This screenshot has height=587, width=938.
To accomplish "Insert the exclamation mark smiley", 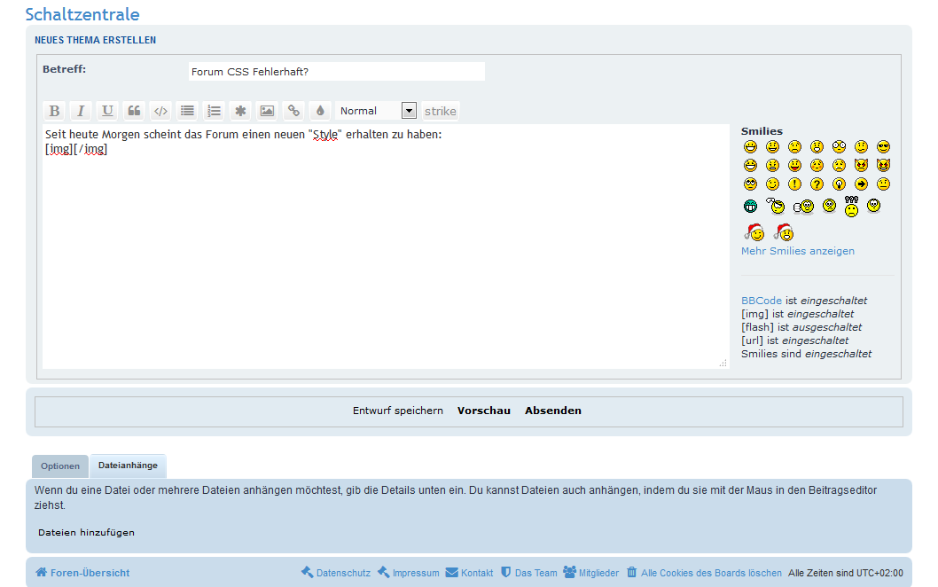I will coord(794,184).
